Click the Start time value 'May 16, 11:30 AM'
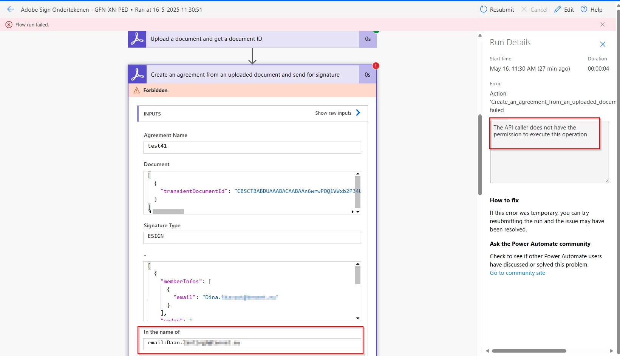This screenshot has width=620, height=356. coord(530,69)
